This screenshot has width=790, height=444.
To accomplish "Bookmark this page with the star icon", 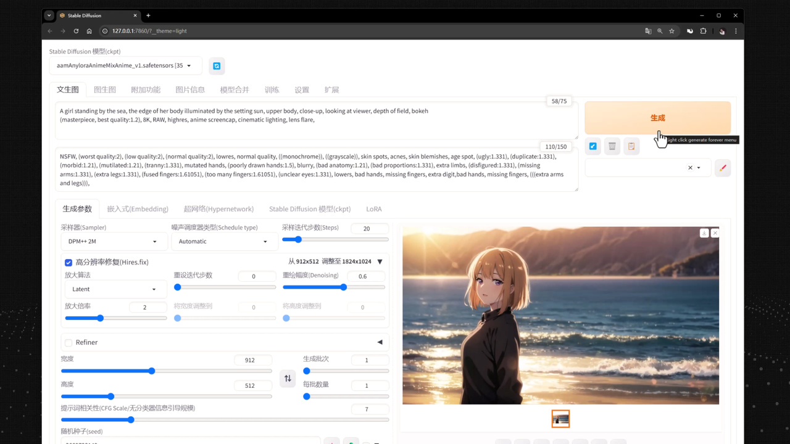I will [x=671, y=31].
